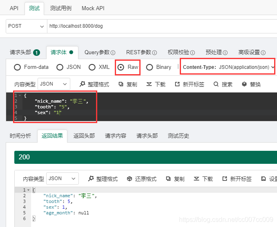Click the info icon beside REST参数
This screenshot has height=227, width=277.
click(154, 53)
